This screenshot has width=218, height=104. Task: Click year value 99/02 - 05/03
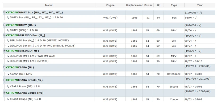coord(193,99)
